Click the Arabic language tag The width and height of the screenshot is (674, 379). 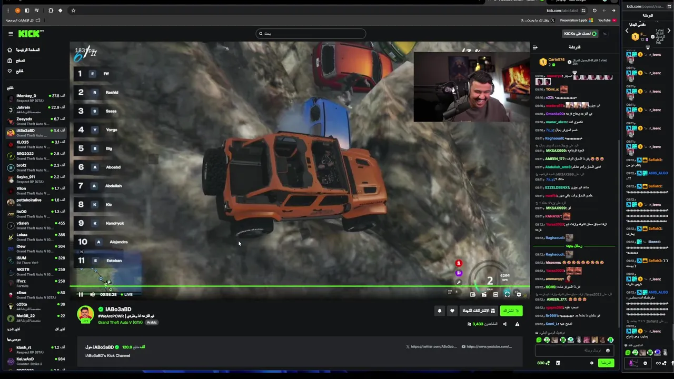tap(152, 323)
